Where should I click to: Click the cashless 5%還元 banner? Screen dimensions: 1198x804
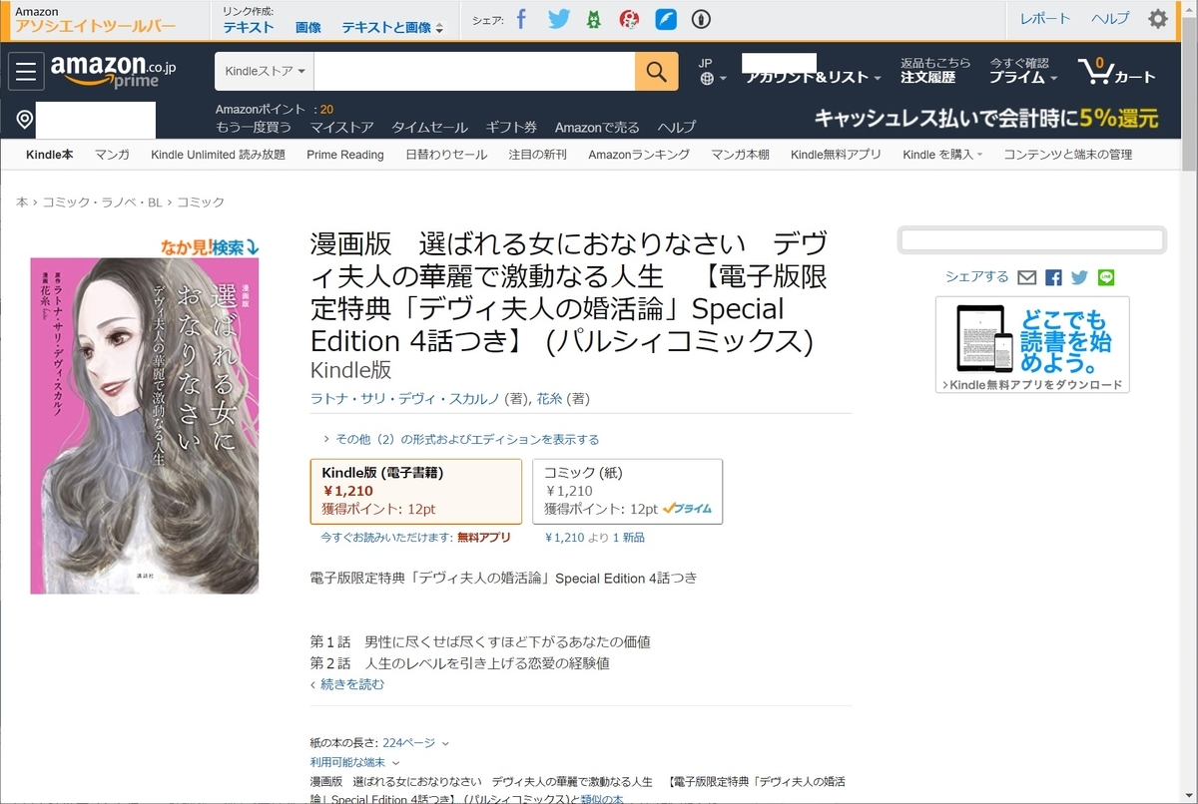pyautogui.click(x=986, y=118)
